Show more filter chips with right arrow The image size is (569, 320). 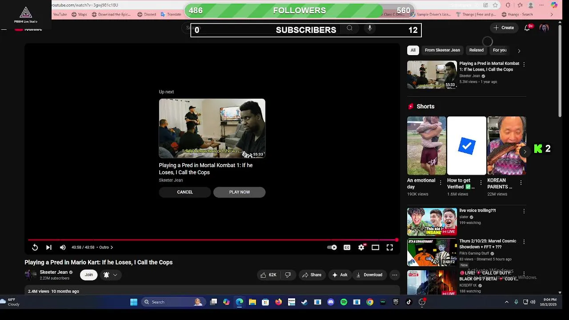pyautogui.click(x=519, y=51)
